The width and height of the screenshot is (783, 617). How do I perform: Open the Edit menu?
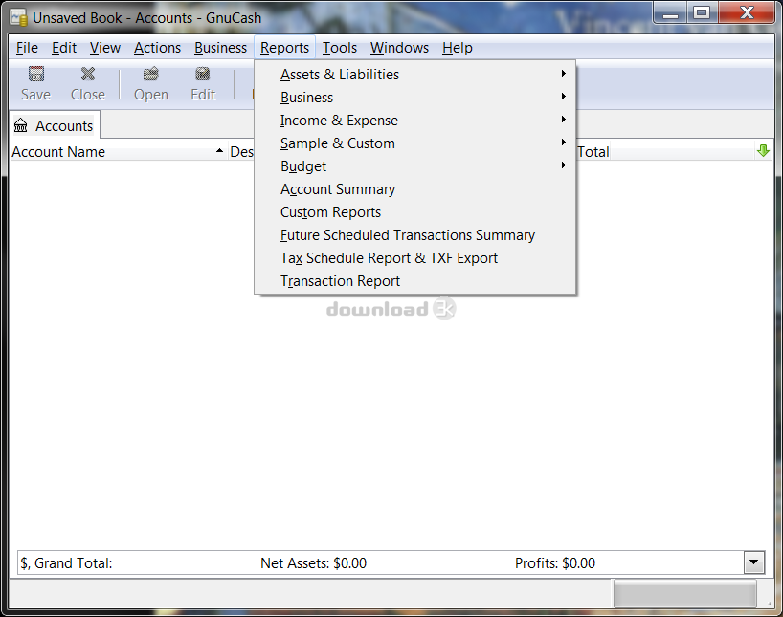point(64,48)
